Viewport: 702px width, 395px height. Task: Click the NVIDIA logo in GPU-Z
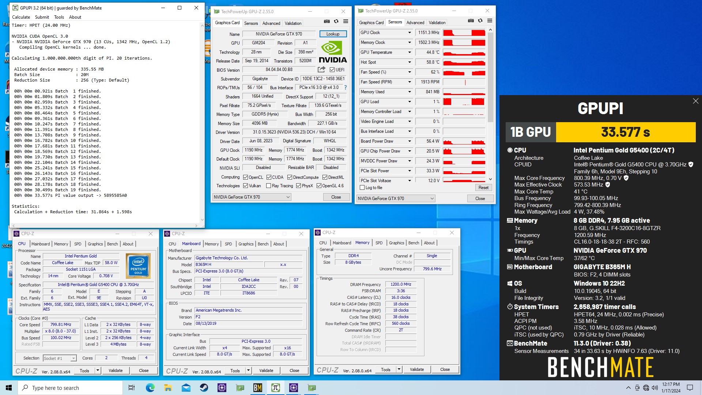click(333, 52)
